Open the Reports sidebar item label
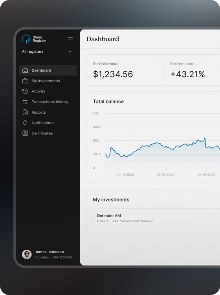Viewport: 220px width, 295px height. pyautogui.click(x=39, y=112)
